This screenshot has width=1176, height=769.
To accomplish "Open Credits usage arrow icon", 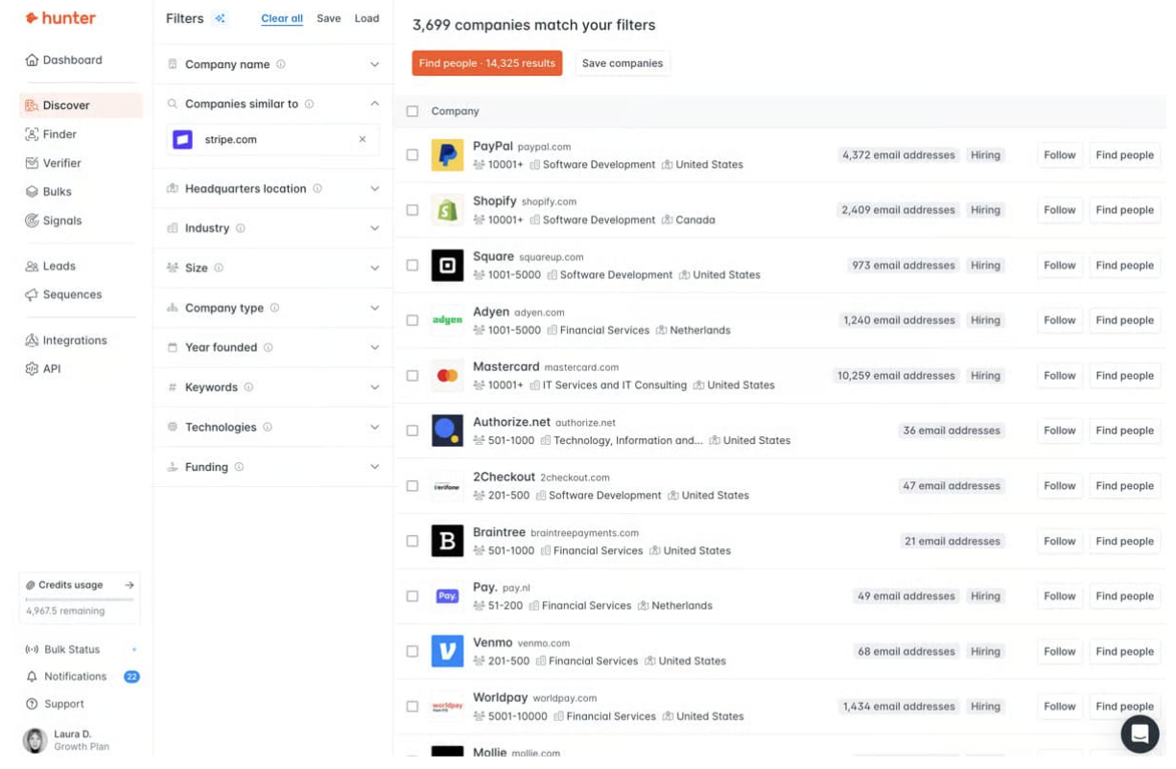I will 129,585.
